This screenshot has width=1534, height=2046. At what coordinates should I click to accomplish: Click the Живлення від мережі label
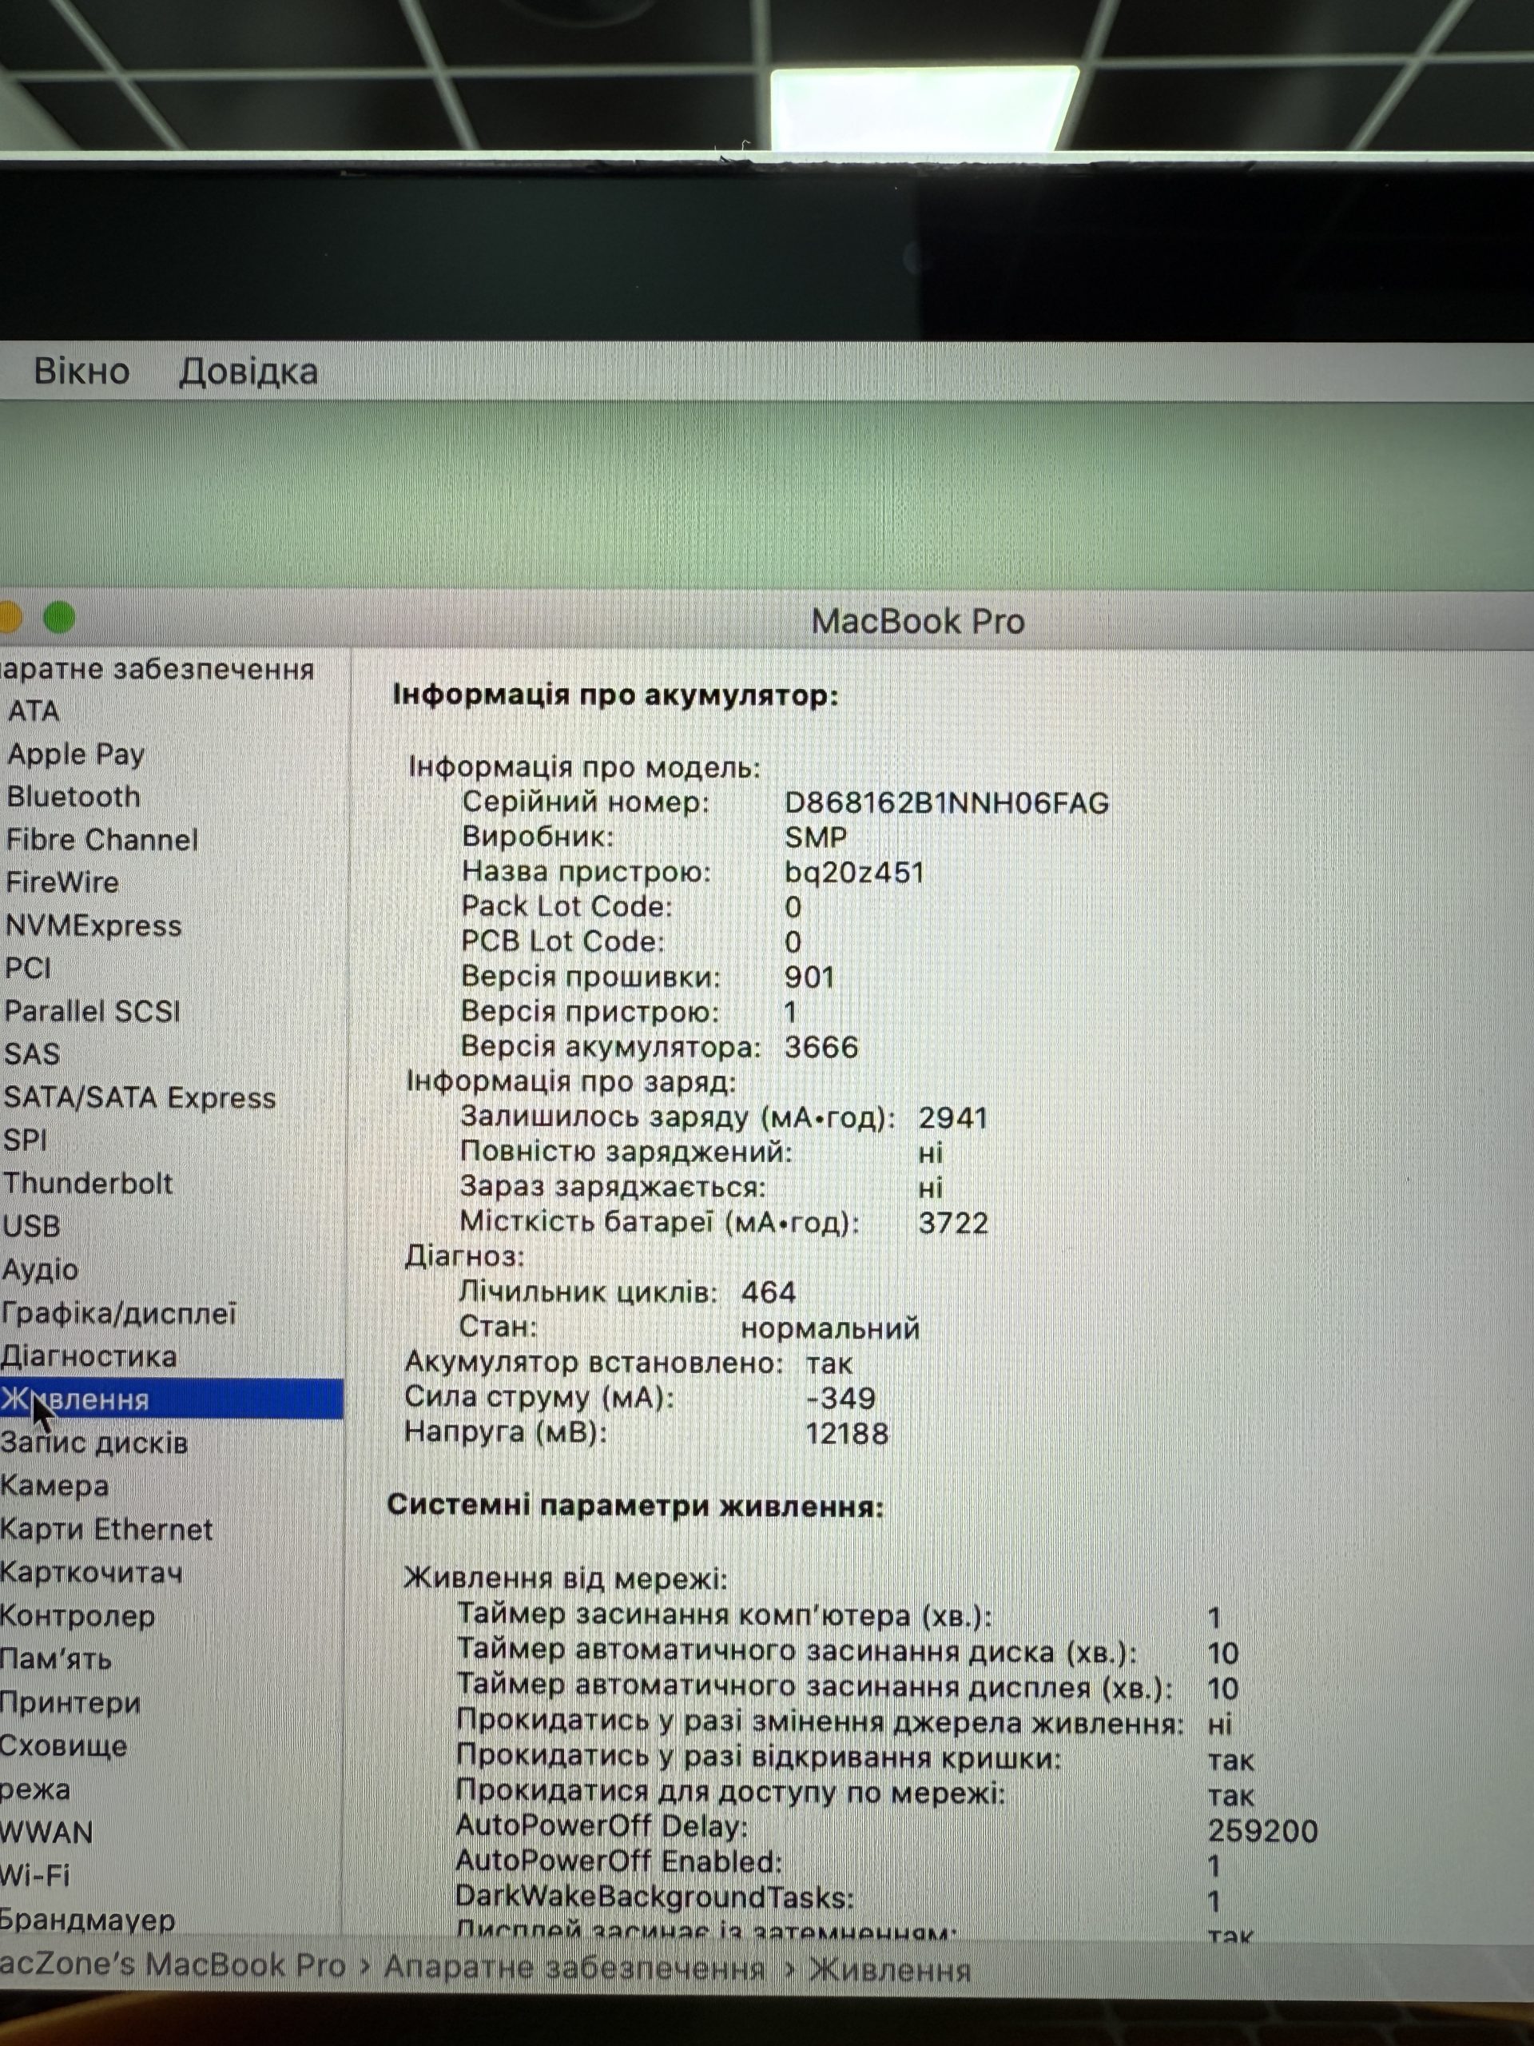[x=566, y=1578]
